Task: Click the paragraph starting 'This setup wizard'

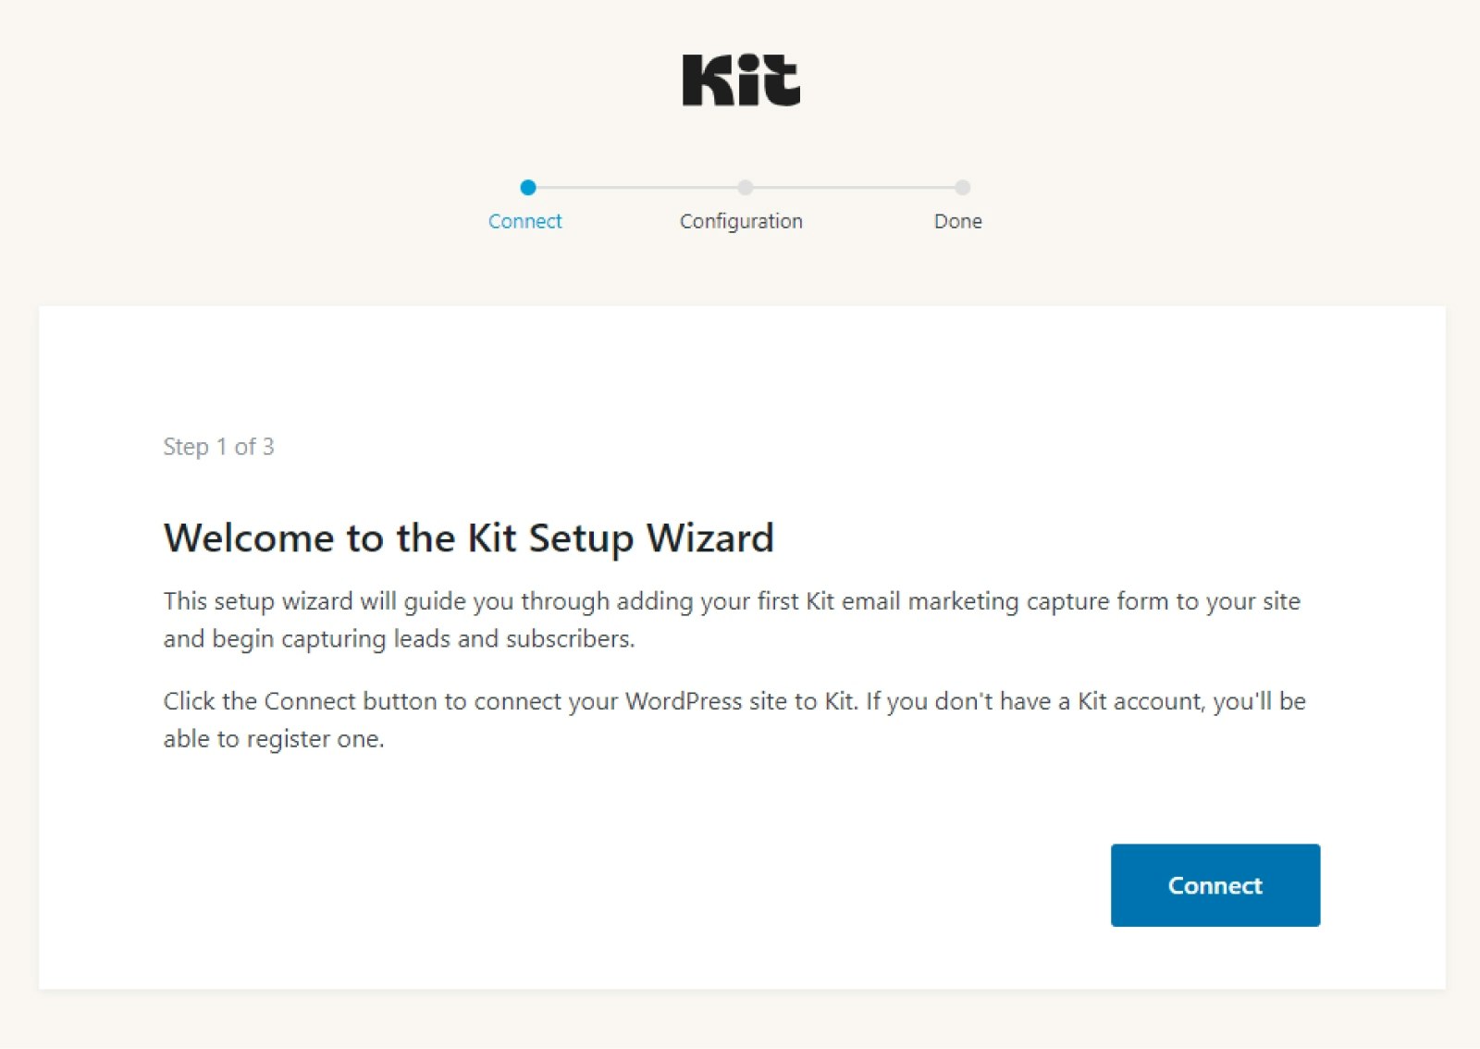Action: (732, 620)
